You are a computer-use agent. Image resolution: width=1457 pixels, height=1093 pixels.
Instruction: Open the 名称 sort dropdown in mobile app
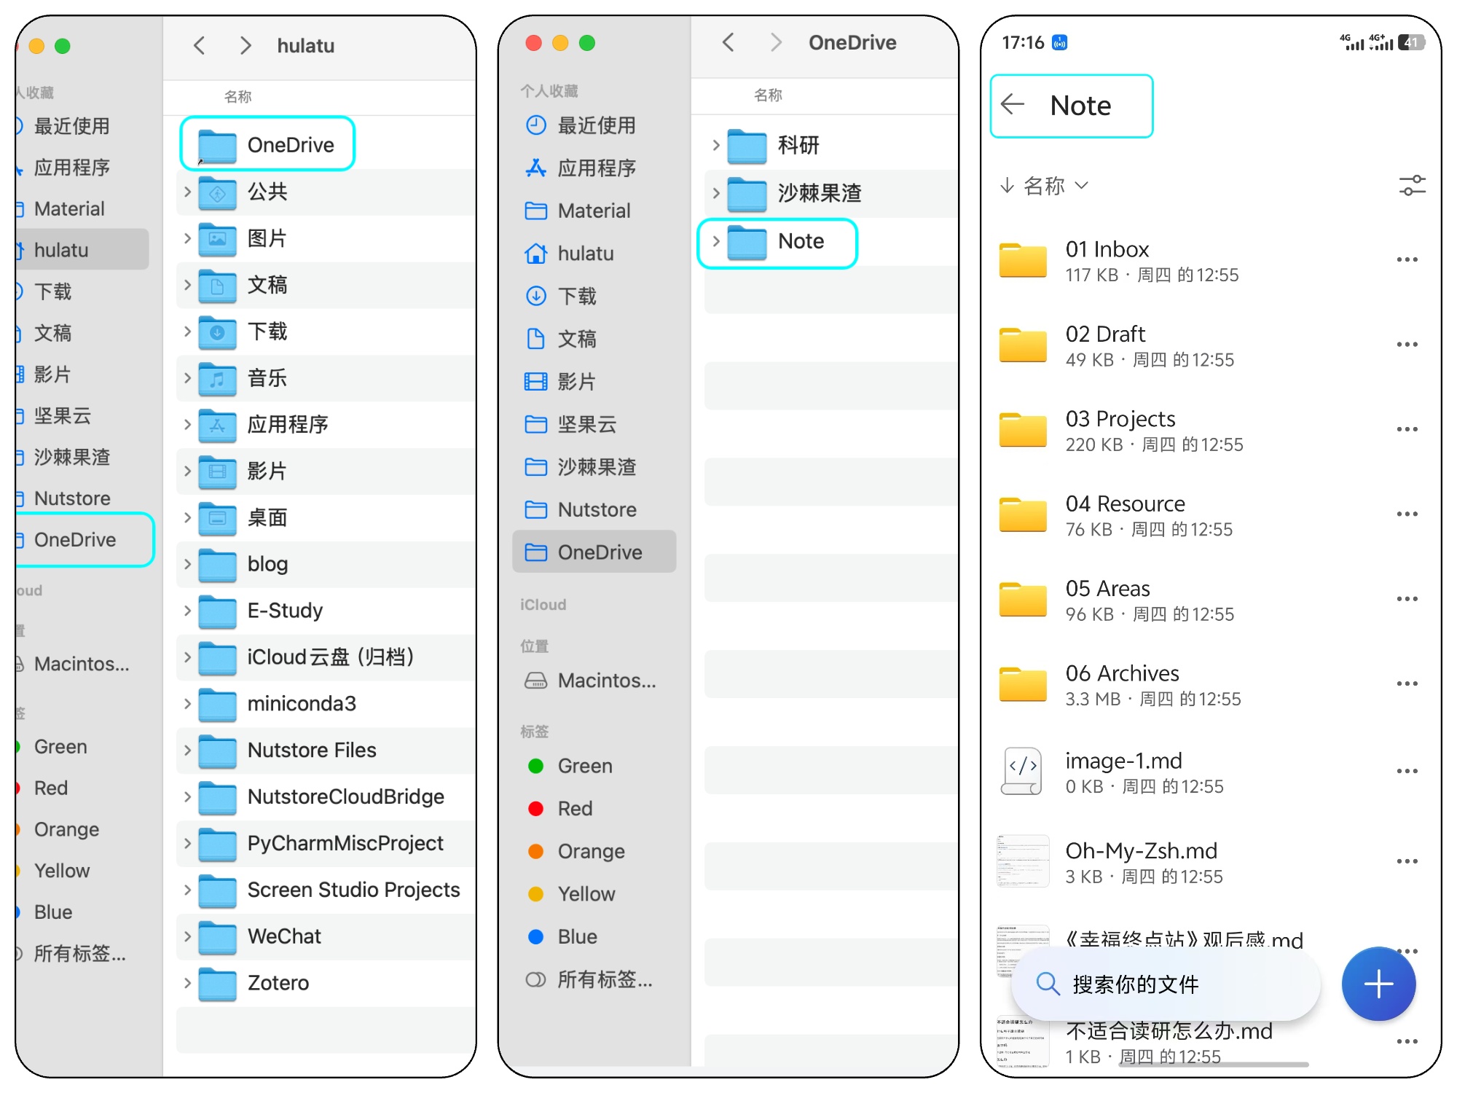click(1043, 186)
